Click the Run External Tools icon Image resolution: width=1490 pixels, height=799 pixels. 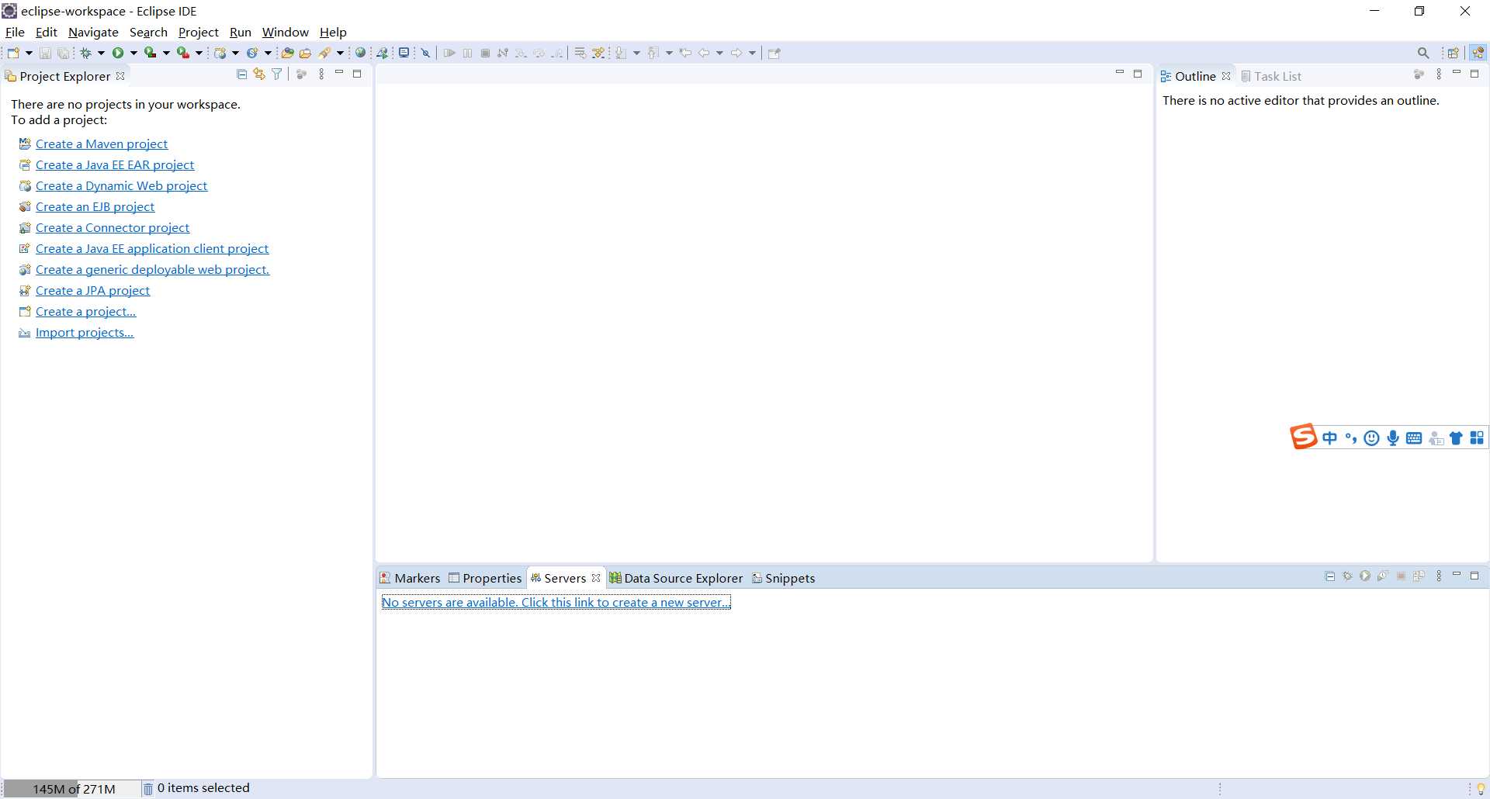[x=183, y=53]
